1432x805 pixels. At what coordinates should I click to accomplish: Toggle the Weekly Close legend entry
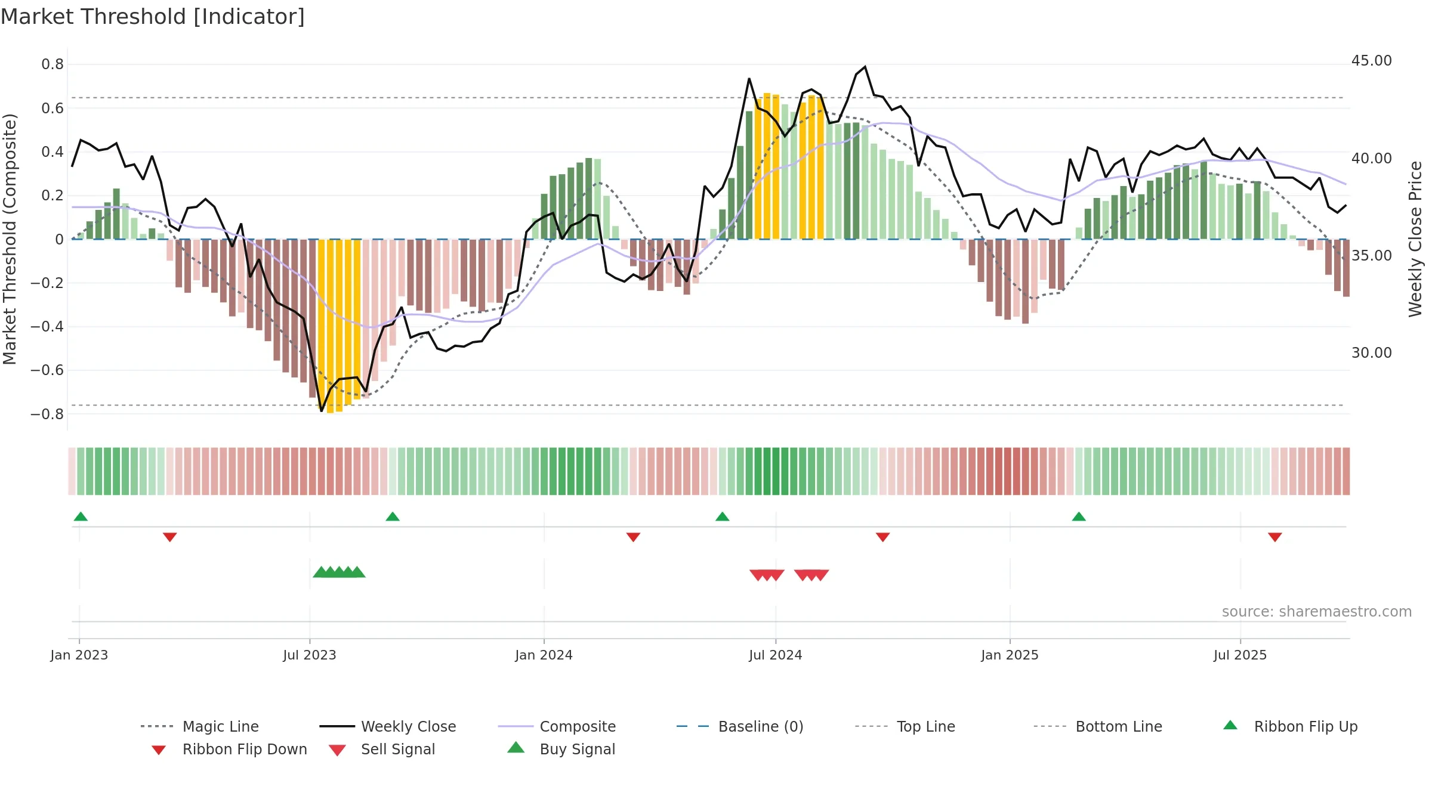click(x=388, y=726)
